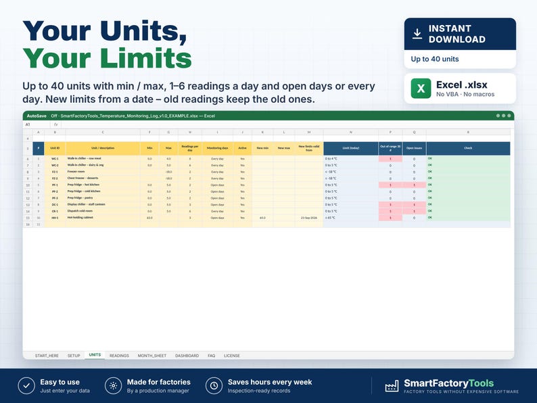Click the Your Units, Your Limits headline
537x403 pixels.
coord(107,45)
